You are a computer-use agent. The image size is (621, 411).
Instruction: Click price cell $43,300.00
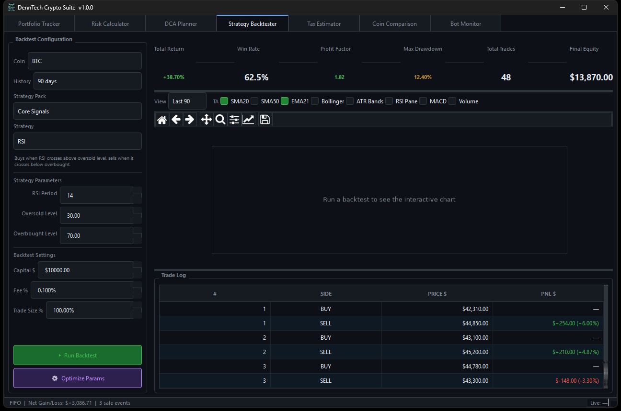(437, 381)
